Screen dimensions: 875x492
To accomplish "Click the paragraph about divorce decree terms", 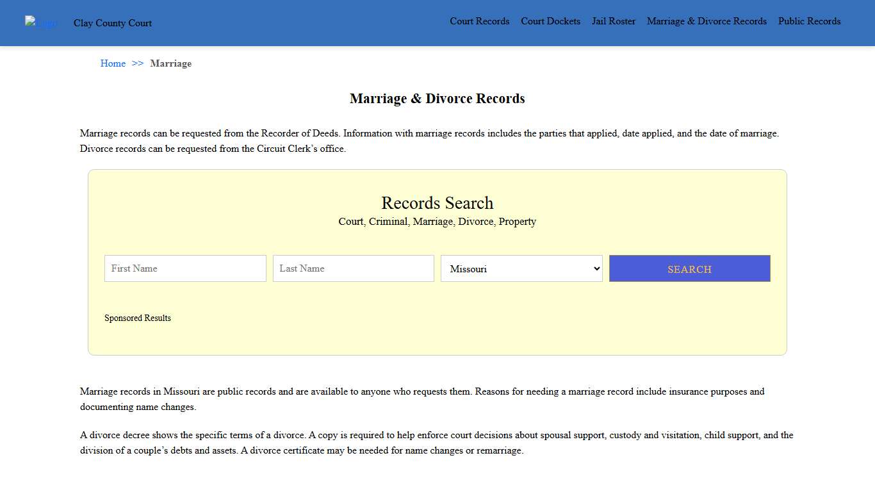I will (x=437, y=442).
